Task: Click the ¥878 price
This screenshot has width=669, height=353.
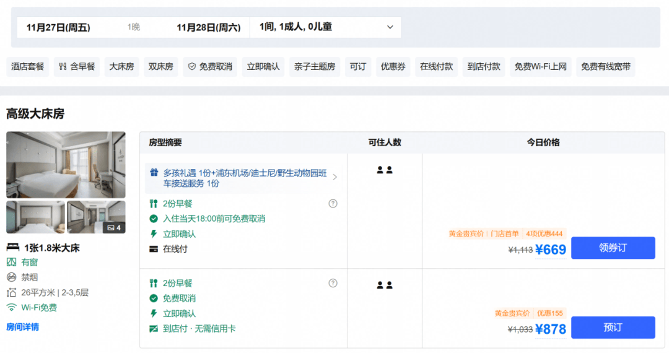Action: click(551, 329)
